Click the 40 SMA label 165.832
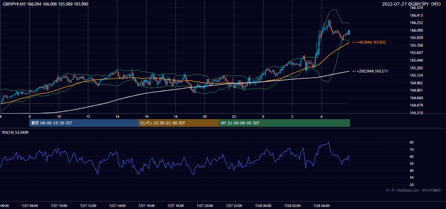Viewport: 446px width, 209px height. (x=369, y=42)
